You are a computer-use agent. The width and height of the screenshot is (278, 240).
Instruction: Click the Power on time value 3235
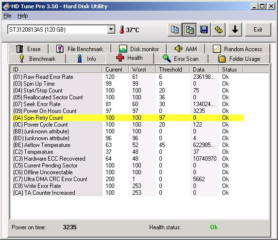pos(69,227)
